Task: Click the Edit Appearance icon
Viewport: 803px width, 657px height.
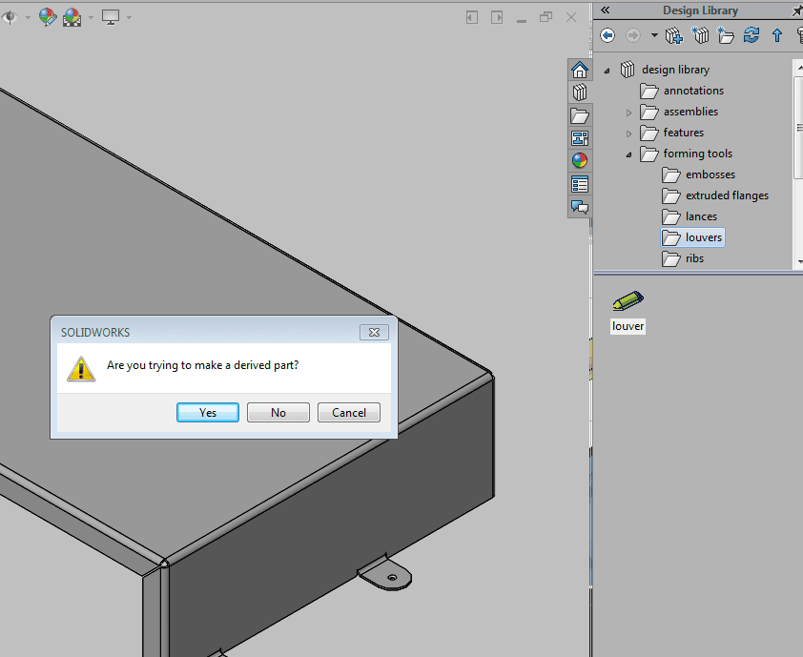Action: coord(47,17)
